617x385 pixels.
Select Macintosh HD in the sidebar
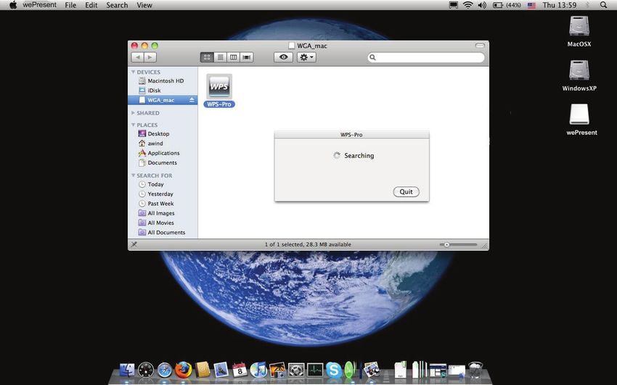tap(163, 80)
